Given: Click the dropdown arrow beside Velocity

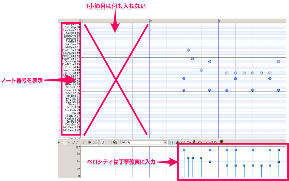Looking at the screenshot, I should 165,142.
